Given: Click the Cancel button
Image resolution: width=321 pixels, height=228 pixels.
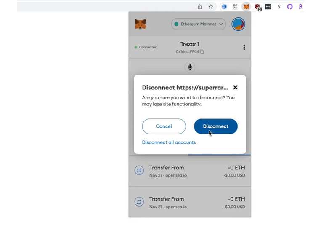Looking at the screenshot, I should [x=164, y=126].
